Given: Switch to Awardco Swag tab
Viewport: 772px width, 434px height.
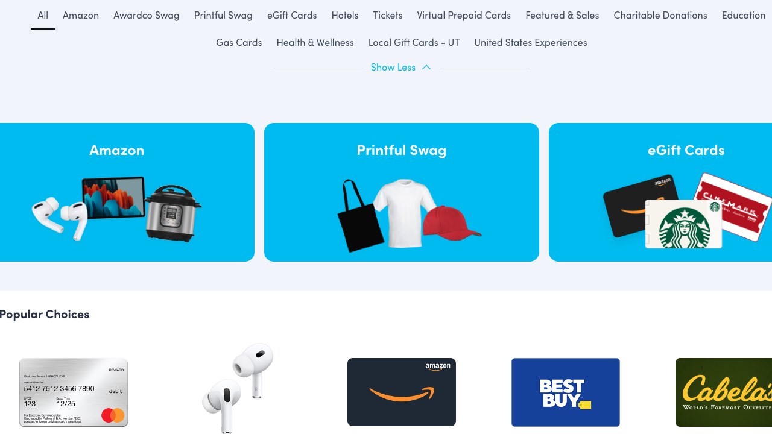Looking at the screenshot, I should click(x=147, y=15).
